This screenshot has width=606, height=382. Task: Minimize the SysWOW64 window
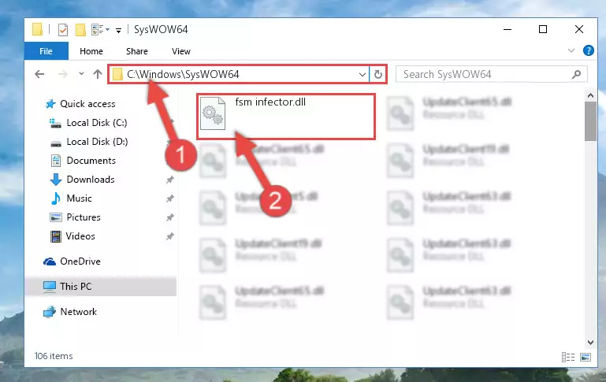[x=507, y=29]
